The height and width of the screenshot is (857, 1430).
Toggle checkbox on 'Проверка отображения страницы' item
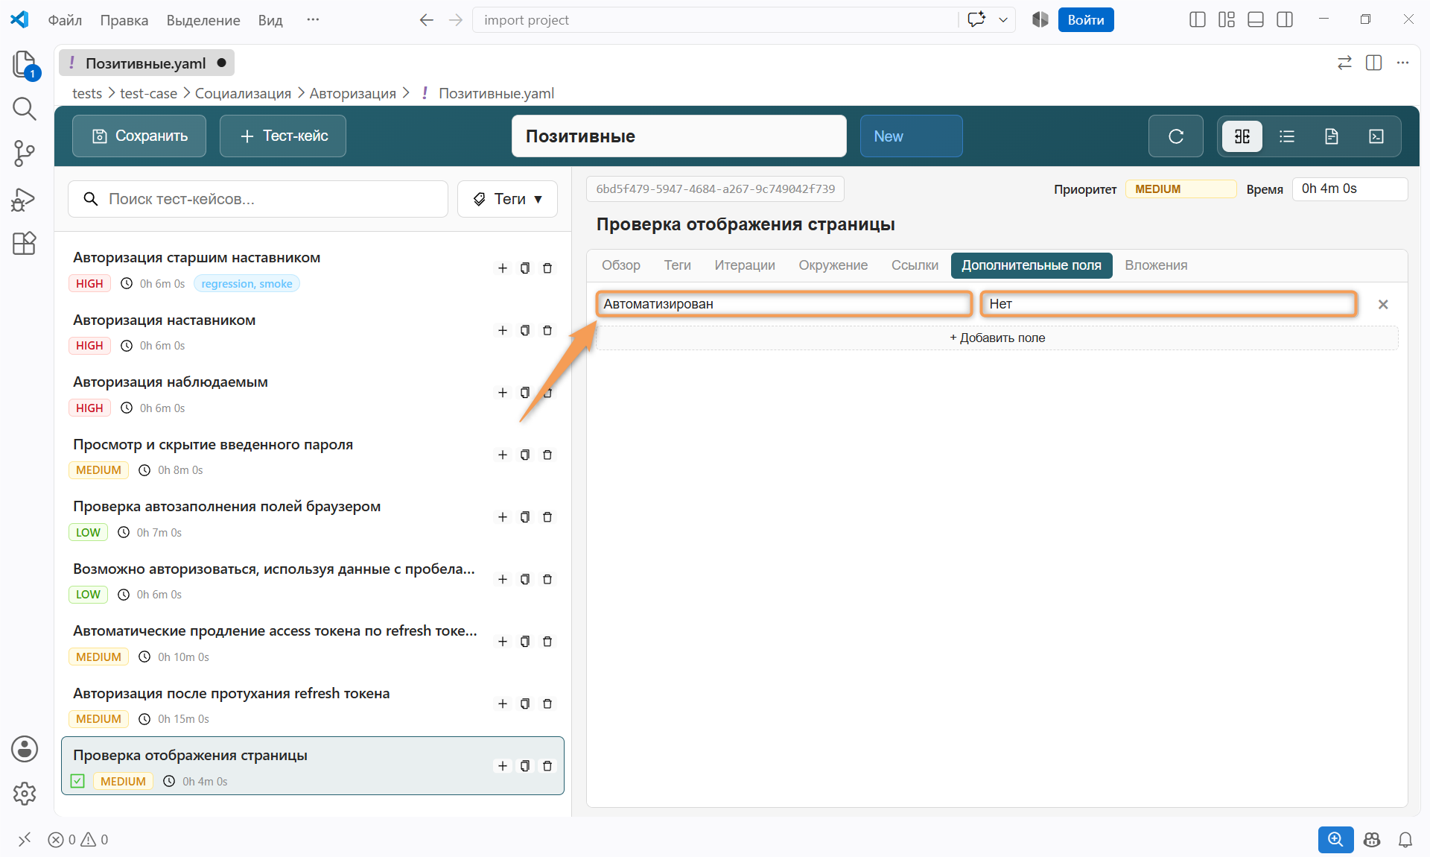pos(78,781)
